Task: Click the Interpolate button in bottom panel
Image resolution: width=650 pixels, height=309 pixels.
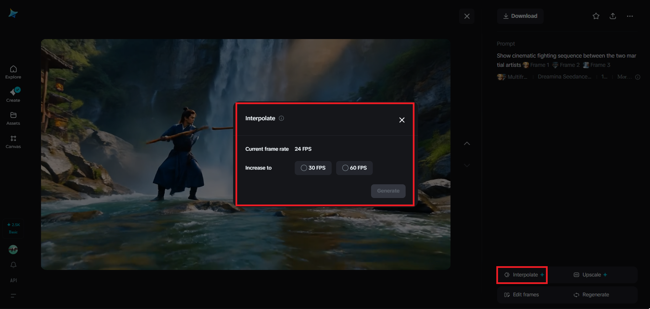Action: click(x=524, y=275)
